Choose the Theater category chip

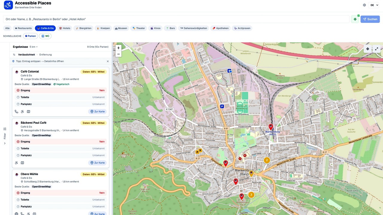point(139,28)
